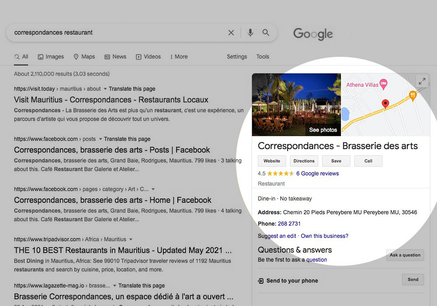
Task: Open the Posts | Facebook result
Action: point(112,150)
